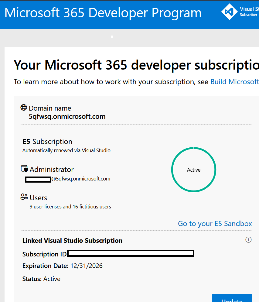Image resolution: width=259 pixels, height=302 pixels.
Task: Click the Domain name label
Action: tap(50, 108)
